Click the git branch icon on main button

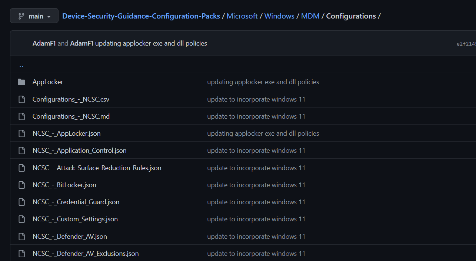21,16
